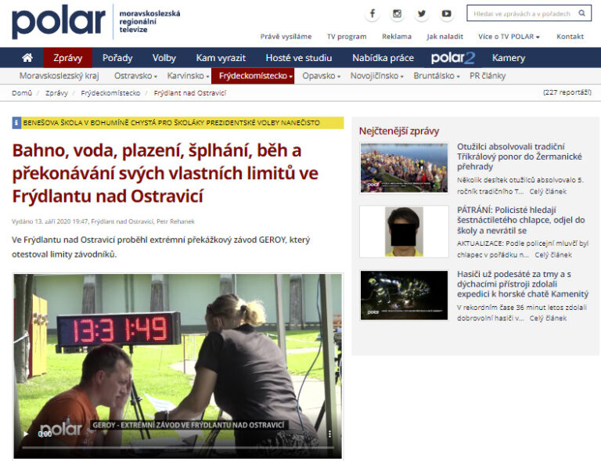The width and height of the screenshot is (601, 461).
Task: Open the Instagram social icon
Action: (x=397, y=14)
